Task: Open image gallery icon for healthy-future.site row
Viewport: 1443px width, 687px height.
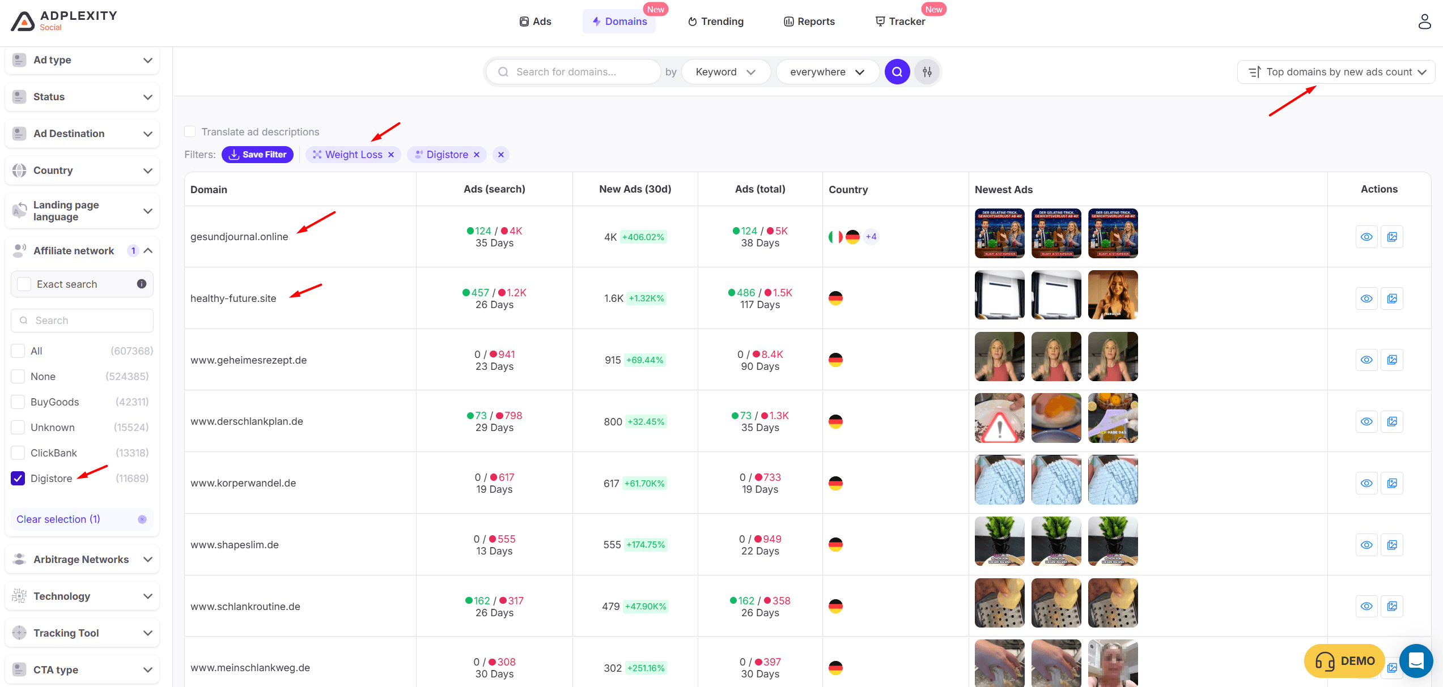Action: pos(1392,298)
